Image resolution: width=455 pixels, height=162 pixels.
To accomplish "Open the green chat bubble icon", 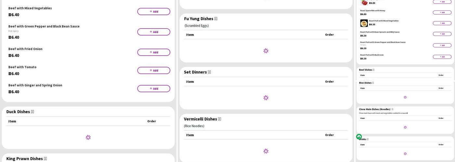I will pos(359,137).
